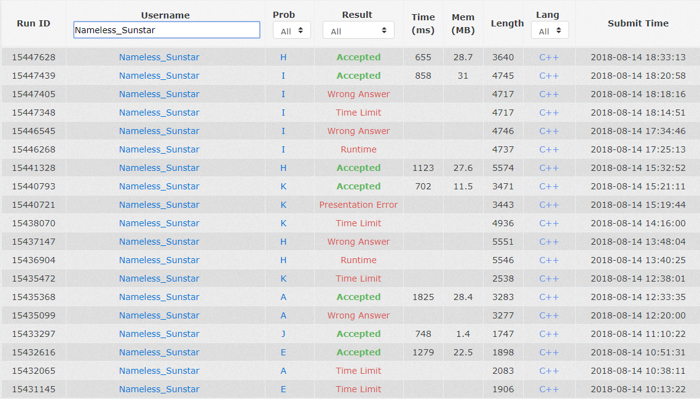Open run 15447628 Accepted result
This screenshot has height=399, width=700.
click(x=358, y=57)
